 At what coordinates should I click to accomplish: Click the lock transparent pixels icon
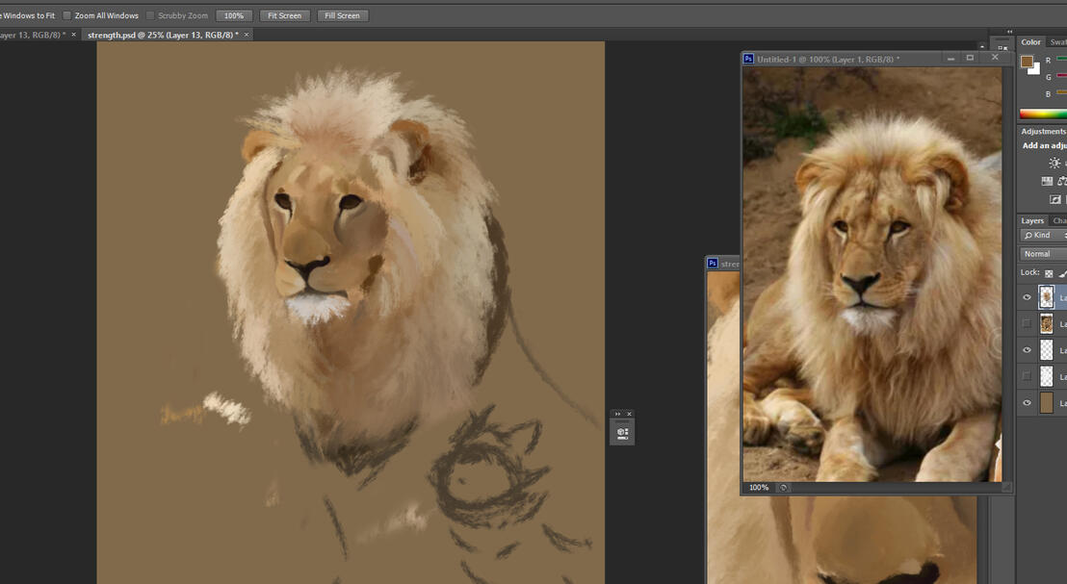(x=1049, y=273)
